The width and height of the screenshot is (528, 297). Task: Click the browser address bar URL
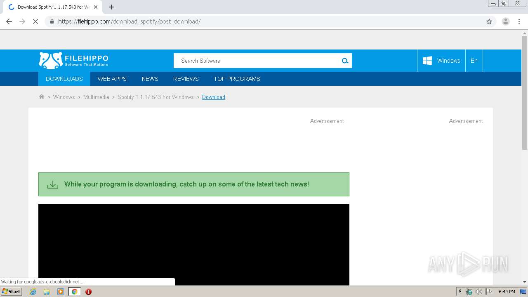(x=129, y=21)
